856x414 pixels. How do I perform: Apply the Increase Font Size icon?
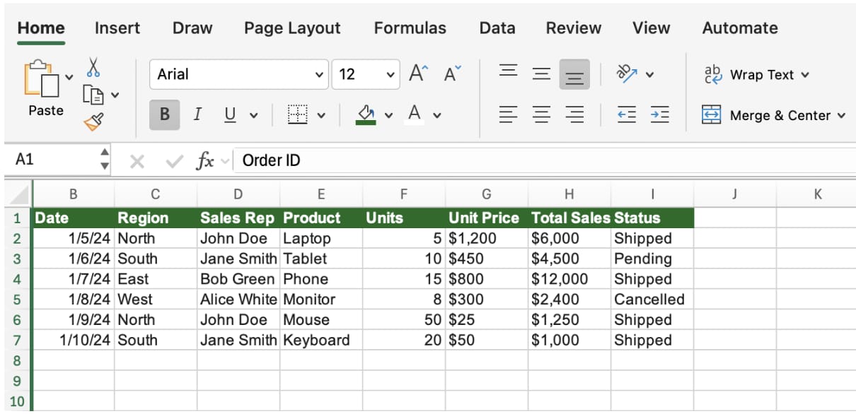point(418,71)
